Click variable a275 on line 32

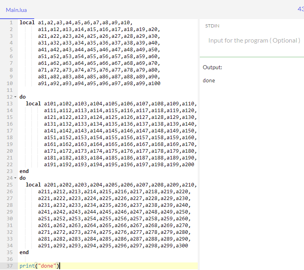105,232
